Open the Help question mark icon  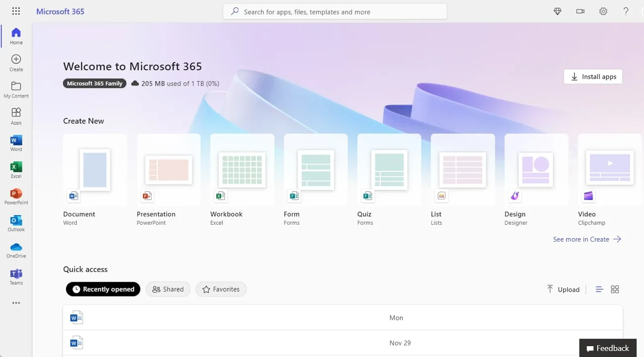626,11
